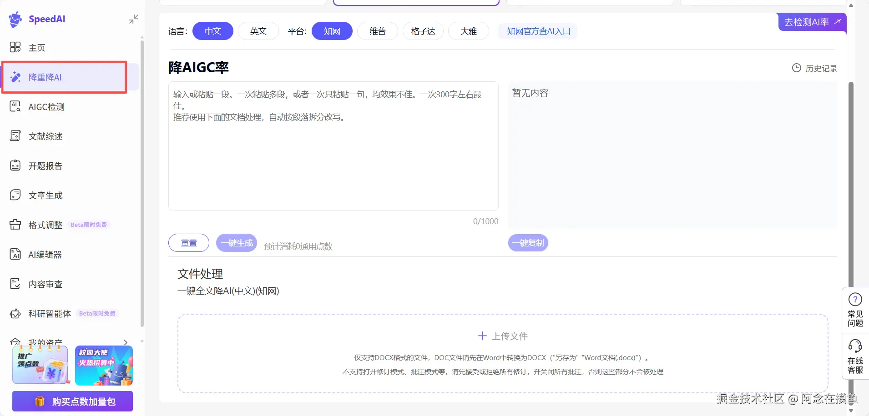The height and width of the screenshot is (416, 869).
Task: Click the 校园大使 火热招募中 banner
Action: (x=104, y=365)
